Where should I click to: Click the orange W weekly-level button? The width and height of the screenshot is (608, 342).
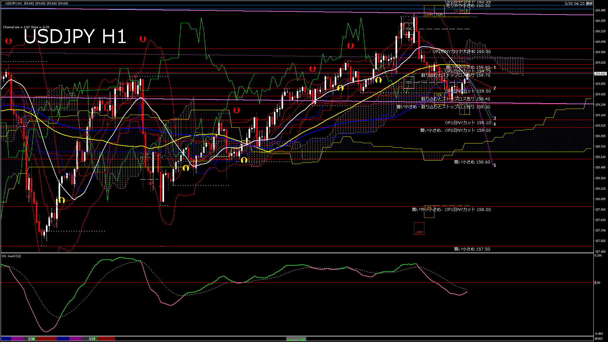pyautogui.click(x=462, y=11)
